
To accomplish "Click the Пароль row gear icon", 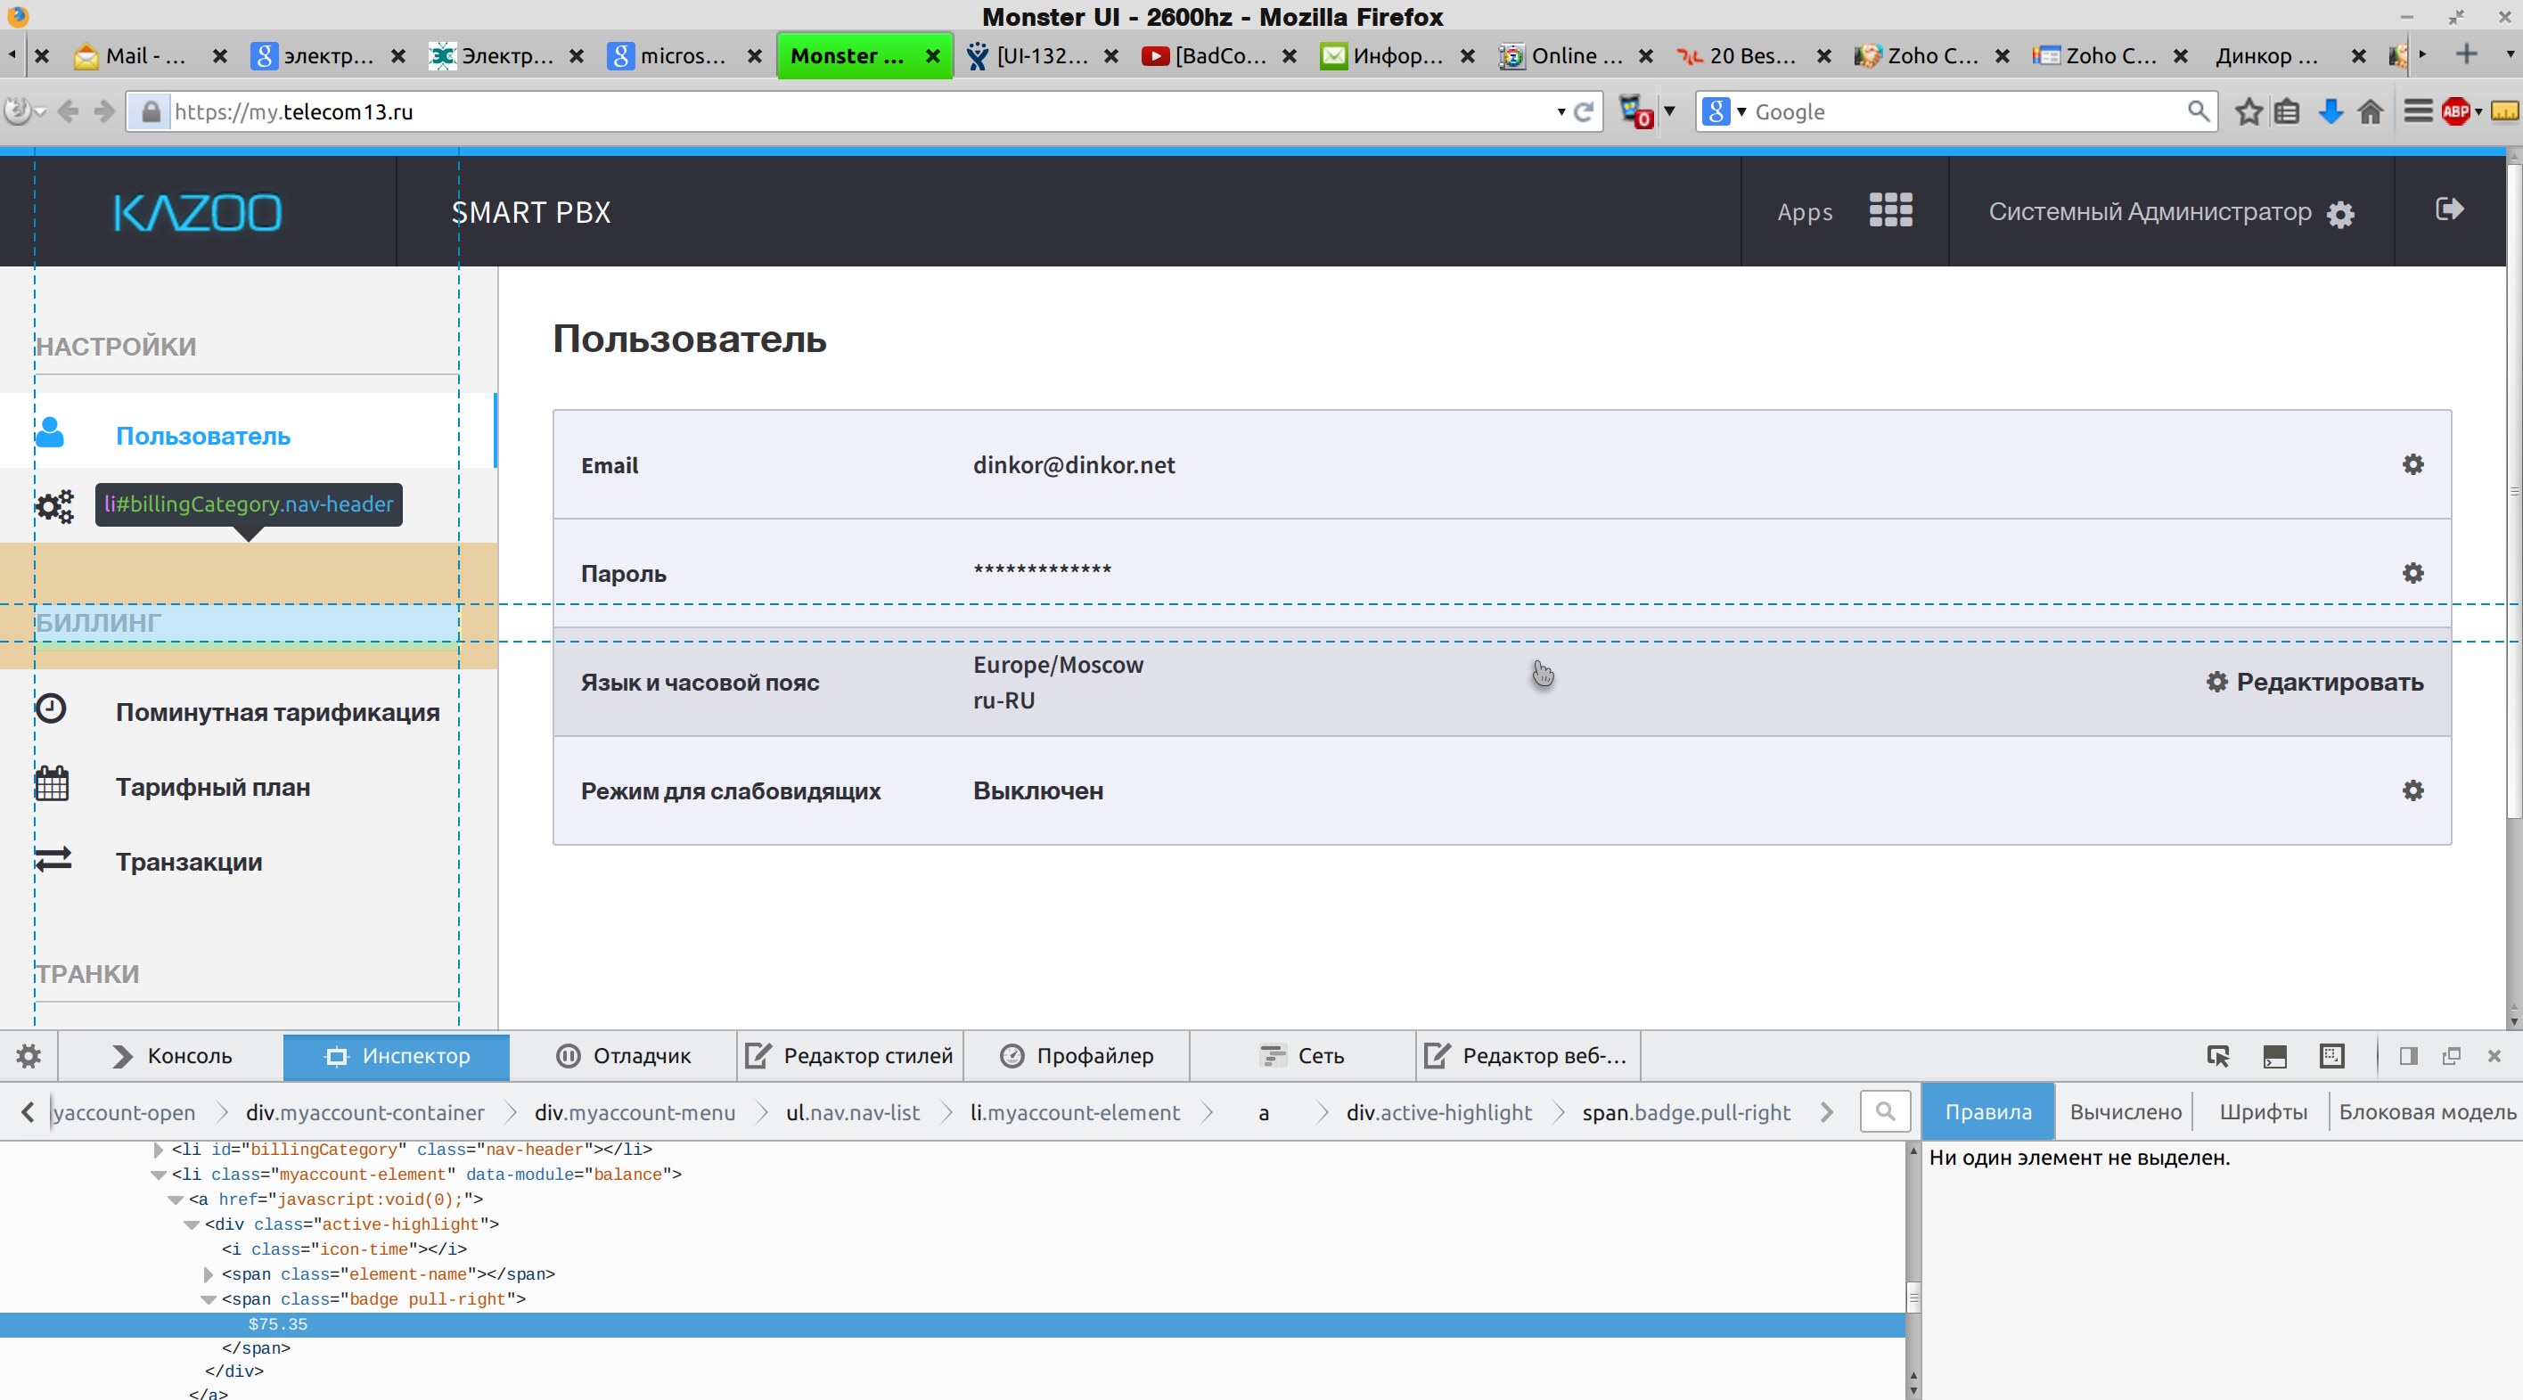I will click(x=2412, y=573).
